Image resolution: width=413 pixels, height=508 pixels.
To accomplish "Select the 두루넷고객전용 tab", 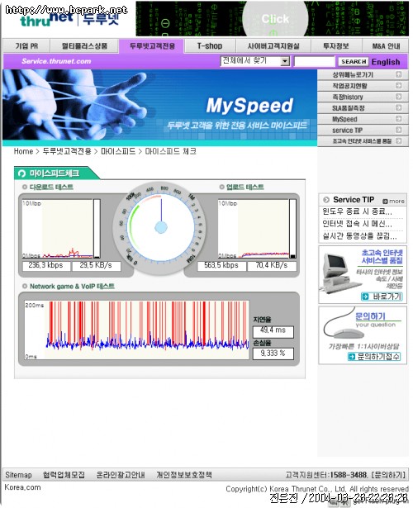I will tap(152, 46).
